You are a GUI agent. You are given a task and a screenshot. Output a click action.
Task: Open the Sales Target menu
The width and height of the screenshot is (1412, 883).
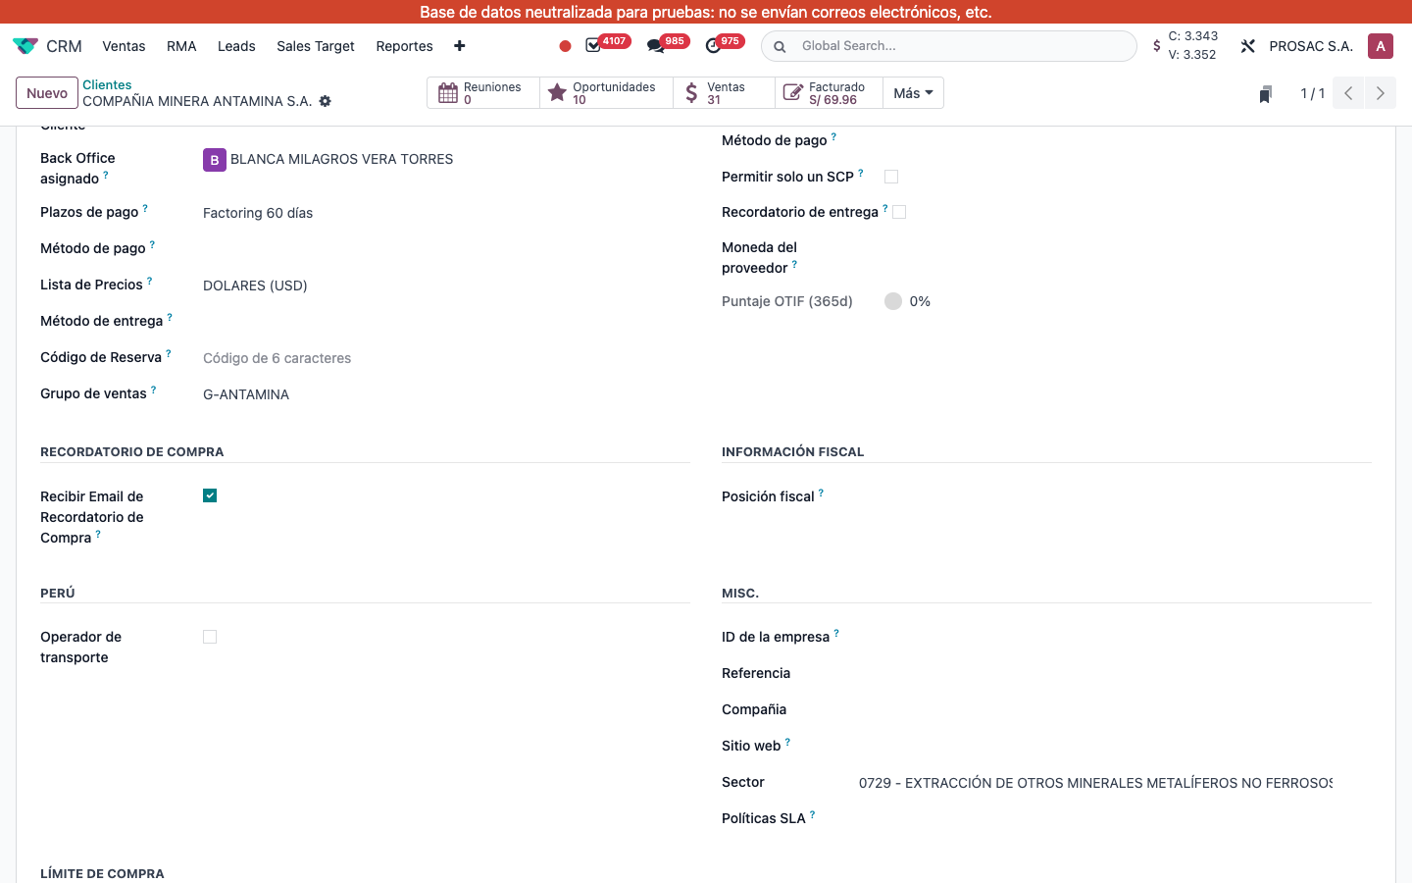[316, 46]
